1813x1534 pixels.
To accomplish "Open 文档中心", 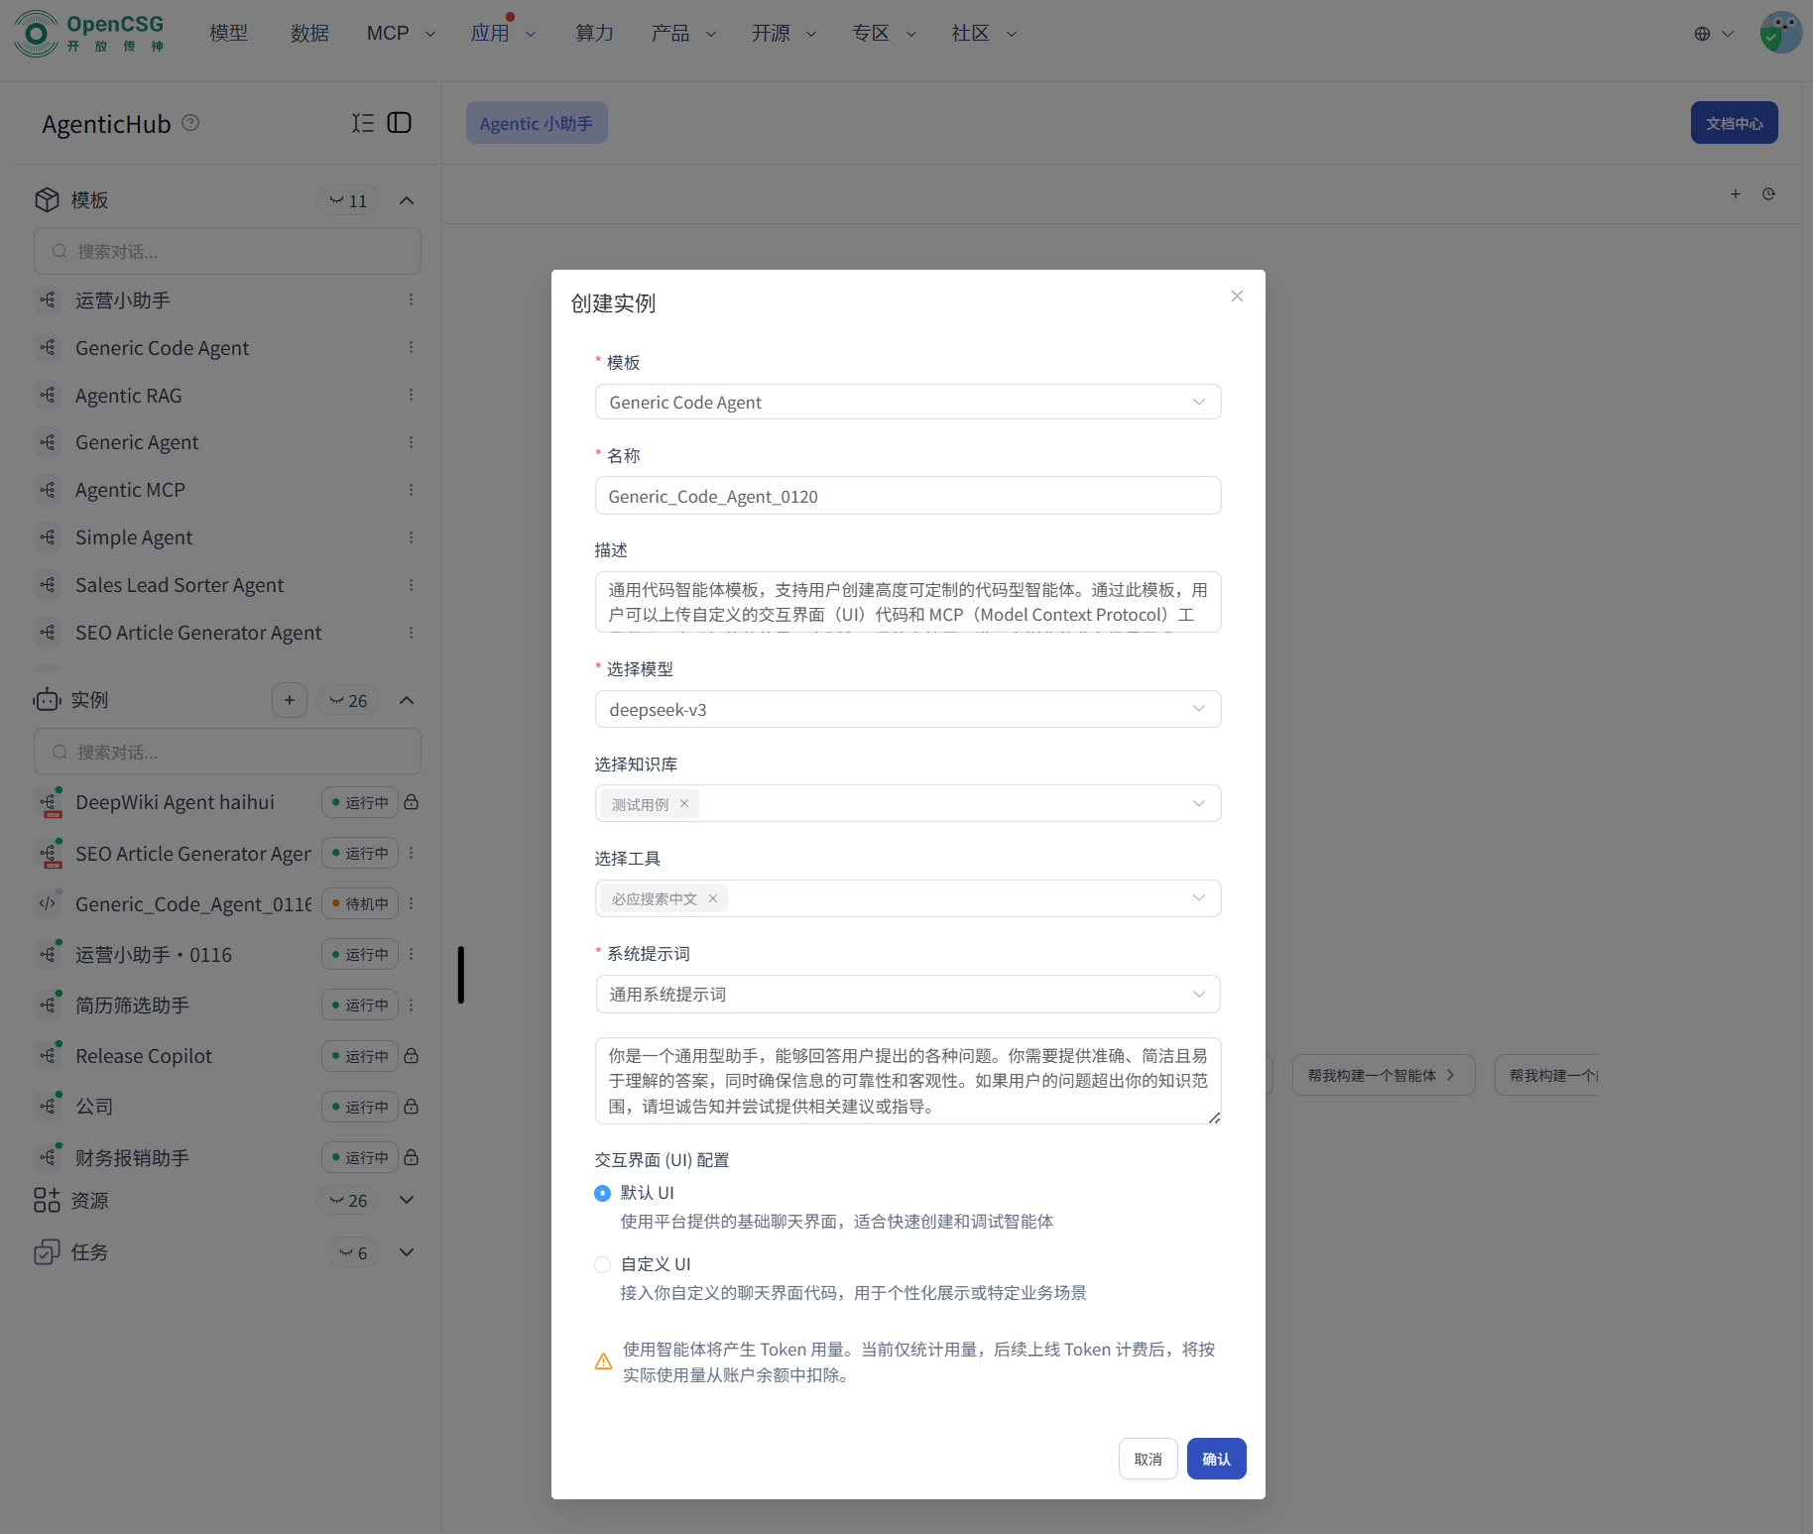I will coord(1734,122).
